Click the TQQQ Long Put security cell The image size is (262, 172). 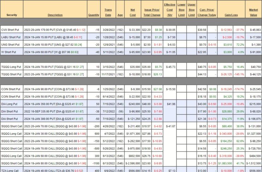[12, 67]
